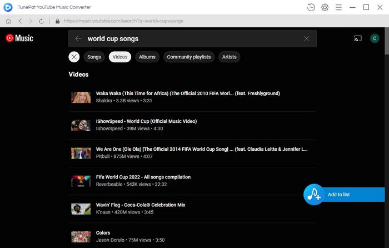389x248 pixels.
Task: Clear the search query with X
Action: pos(307,38)
